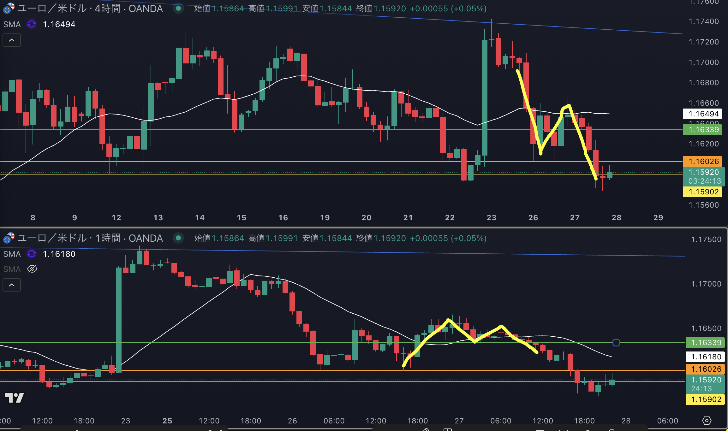Click 始値1.15864 in the 1時間 chart header
This screenshot has width=728, height=431.
click(x=219, y=238)
